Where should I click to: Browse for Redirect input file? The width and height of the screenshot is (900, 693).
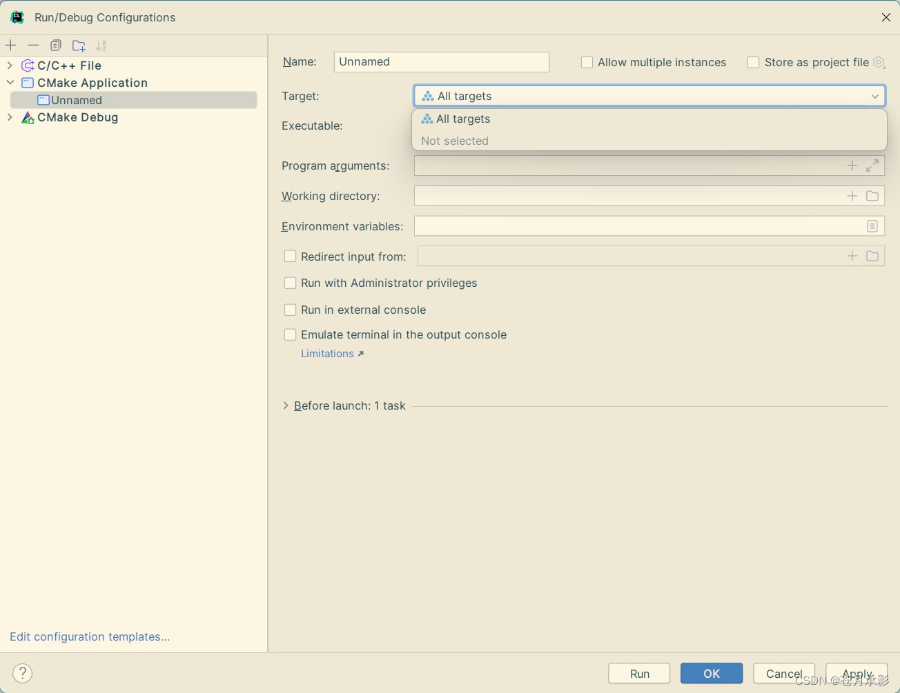pyautogui.click(x=872, y=256)
